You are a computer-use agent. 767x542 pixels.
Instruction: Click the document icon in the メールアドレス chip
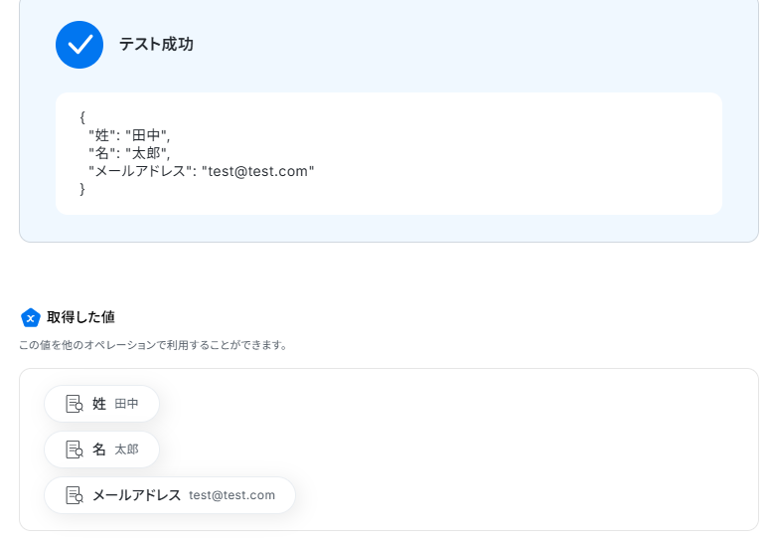(75, 495)
